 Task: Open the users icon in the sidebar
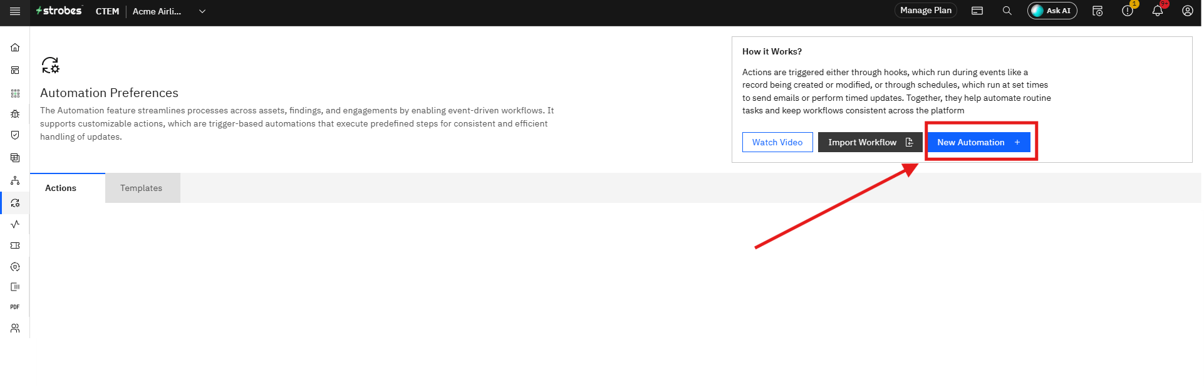click(15, 328)
